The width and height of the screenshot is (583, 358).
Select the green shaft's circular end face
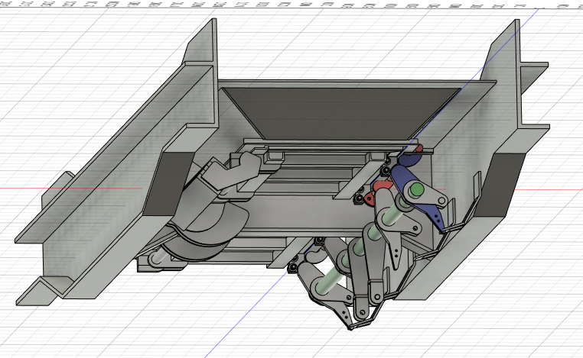tap(417, 189)
